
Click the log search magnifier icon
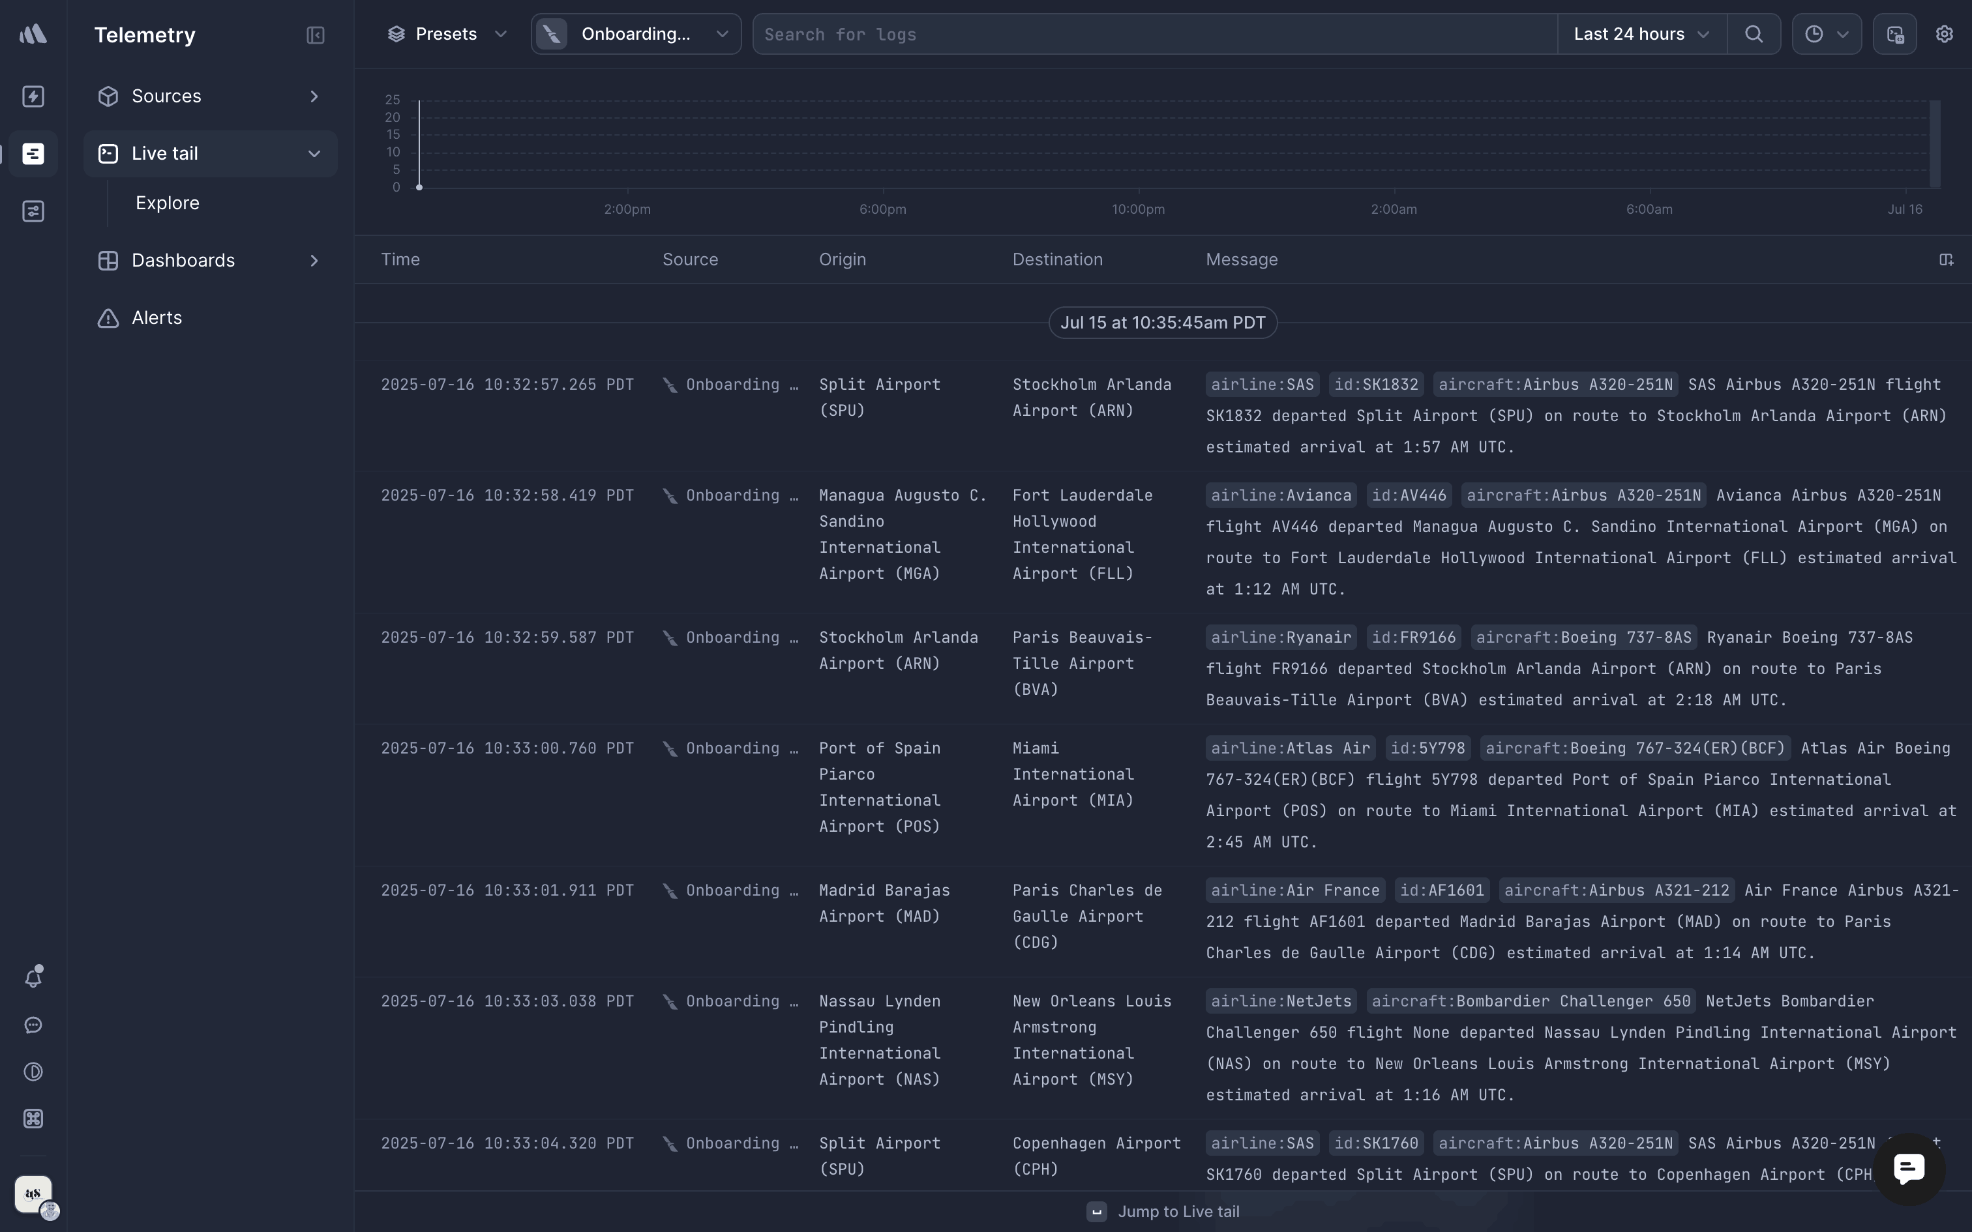tap(1754, 34)
